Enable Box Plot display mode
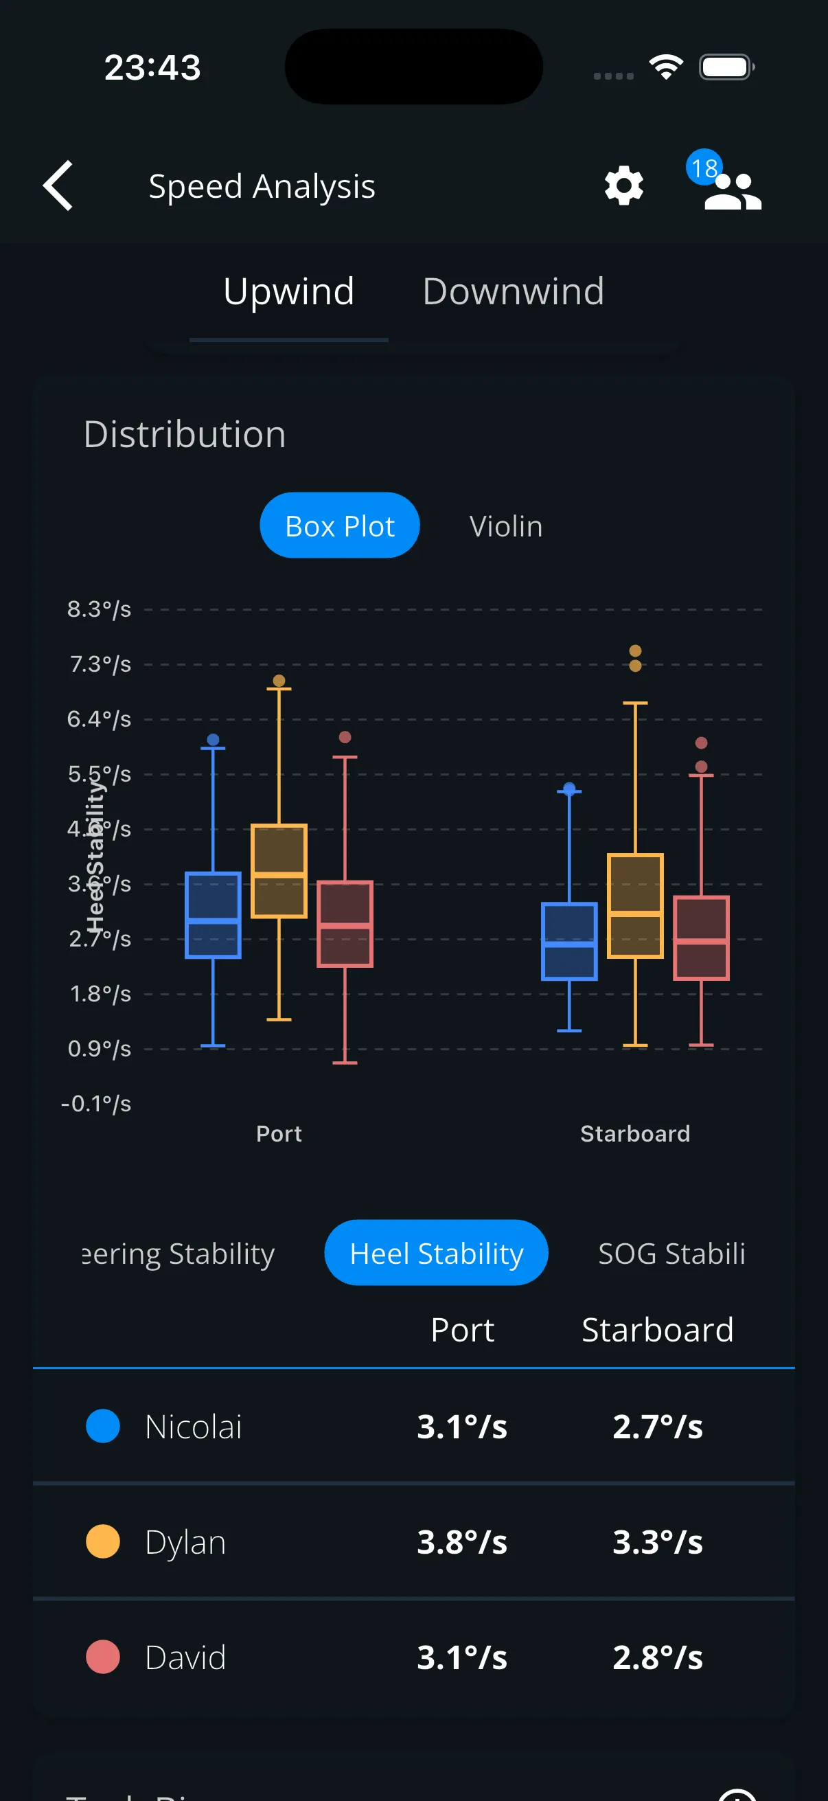Image resolution: width=828 pixels, height=1801 pixels. [339, 525]
